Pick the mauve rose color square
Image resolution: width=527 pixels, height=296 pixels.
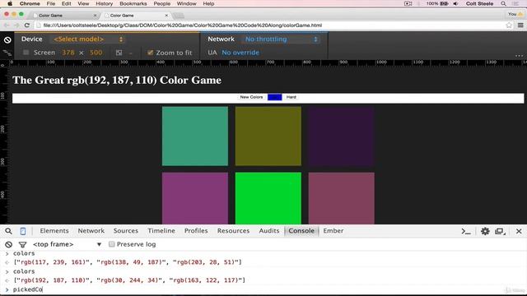(x=342, y=198)
